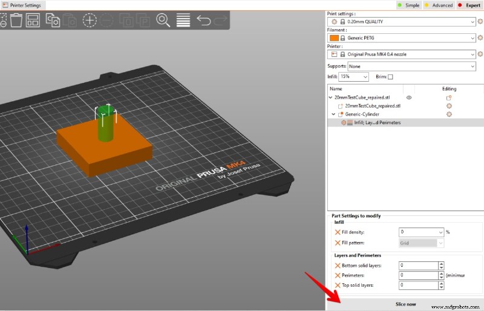Click the Undo arrow icon

pos(204,21)
